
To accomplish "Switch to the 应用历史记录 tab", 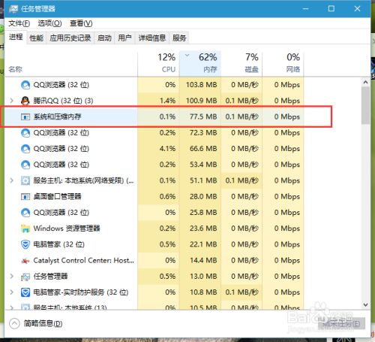I will (70, 38).
